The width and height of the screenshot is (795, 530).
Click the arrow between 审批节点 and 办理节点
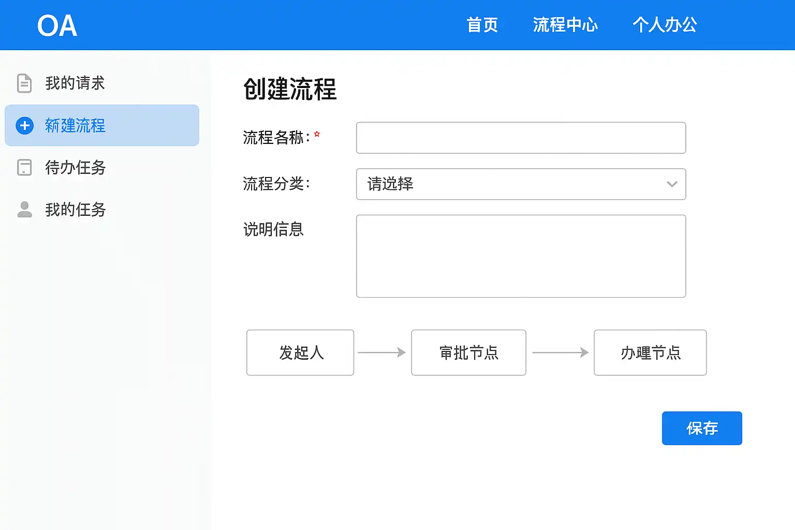(x=561, y=352)
